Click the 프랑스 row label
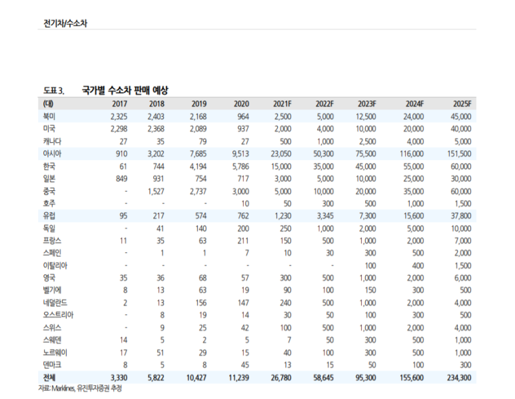 pos(52,241)
